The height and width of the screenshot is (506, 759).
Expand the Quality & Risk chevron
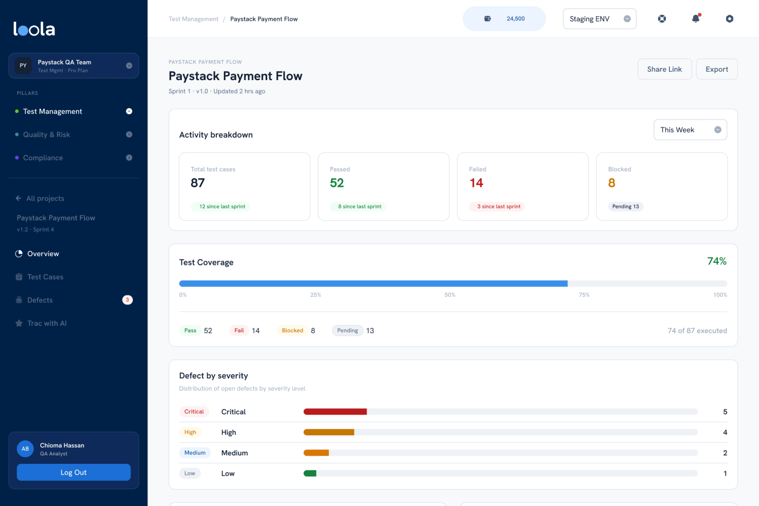coord(129,135)
